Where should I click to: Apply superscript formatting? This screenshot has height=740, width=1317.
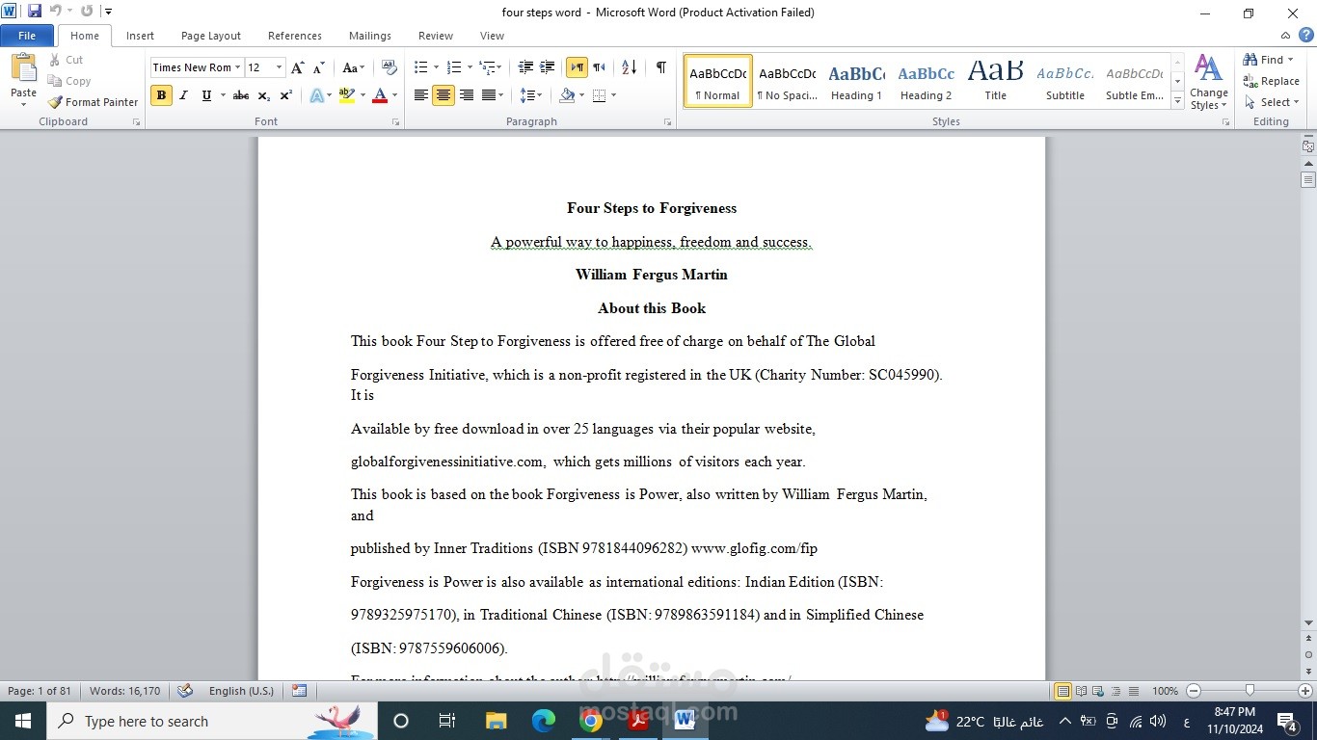pos(285,95)
